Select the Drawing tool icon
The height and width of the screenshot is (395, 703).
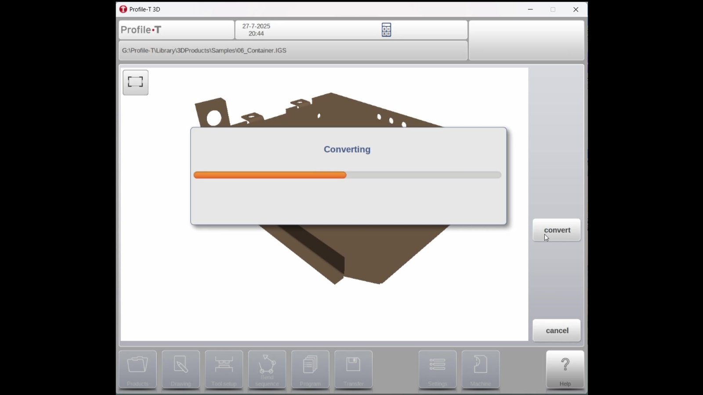[181, 370]
